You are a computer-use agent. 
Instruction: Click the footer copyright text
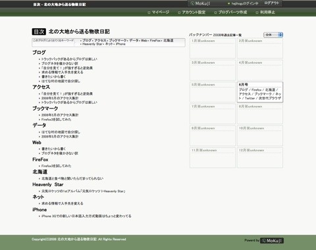(79, 239)
